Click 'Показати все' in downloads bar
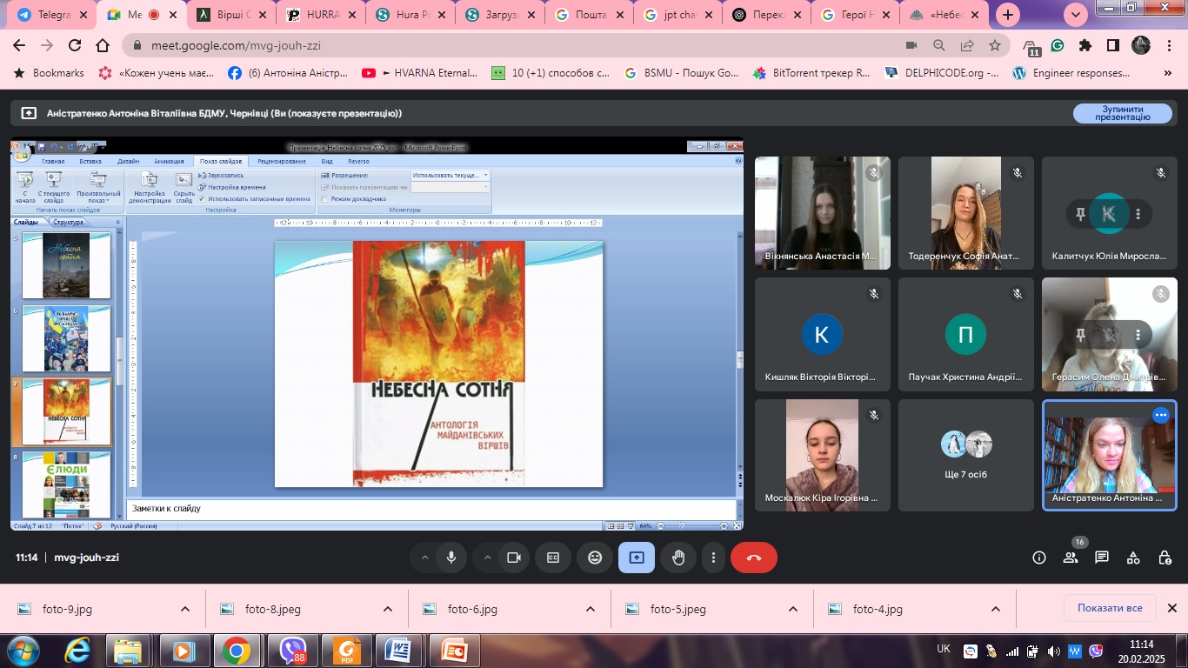 click(x=1110, y=608)
